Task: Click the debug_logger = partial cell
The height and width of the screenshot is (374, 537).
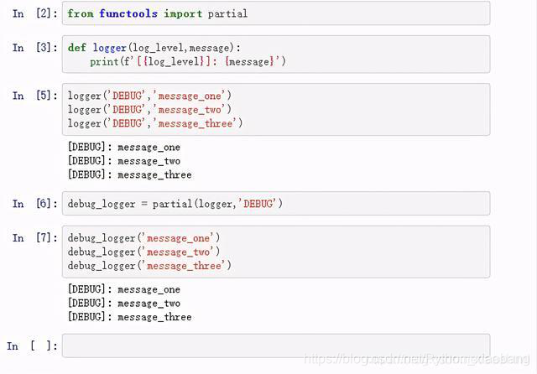Action: [276, 203]
